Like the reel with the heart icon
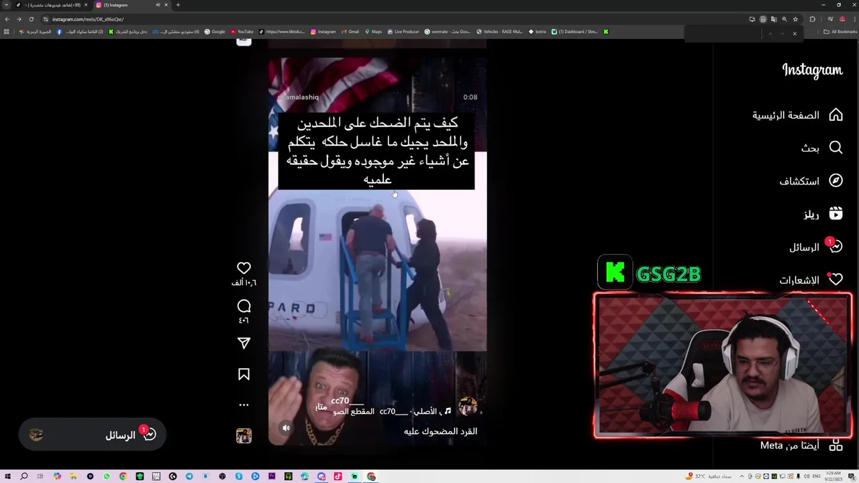Screen dimensions: 859x483 click(x=244, y=268)
